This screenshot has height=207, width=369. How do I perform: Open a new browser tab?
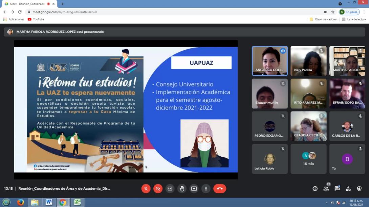click(62, 4)
